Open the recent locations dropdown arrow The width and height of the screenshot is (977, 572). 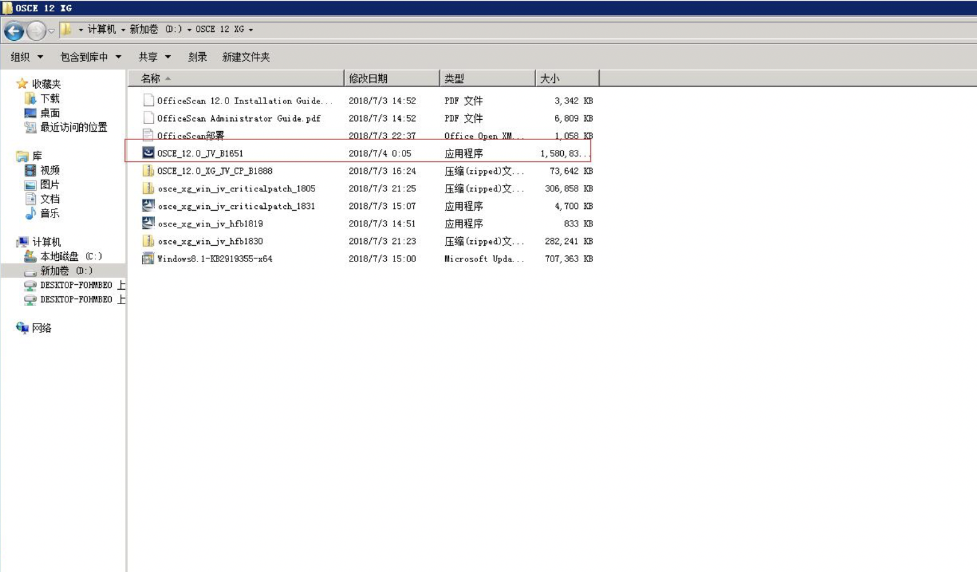[x=51, y=30]
